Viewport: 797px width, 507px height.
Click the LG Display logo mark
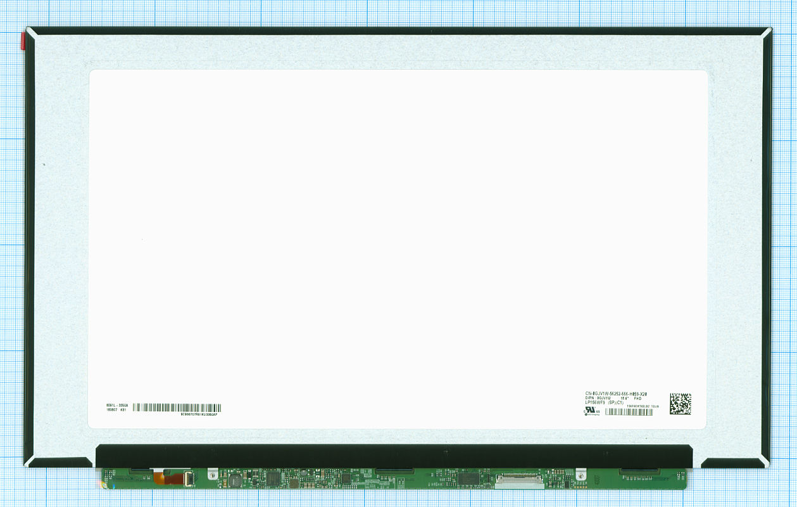tap(592, 414)
